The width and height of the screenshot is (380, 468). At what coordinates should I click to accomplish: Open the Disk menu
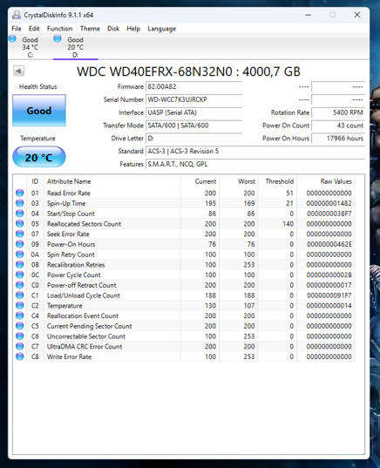113,29
